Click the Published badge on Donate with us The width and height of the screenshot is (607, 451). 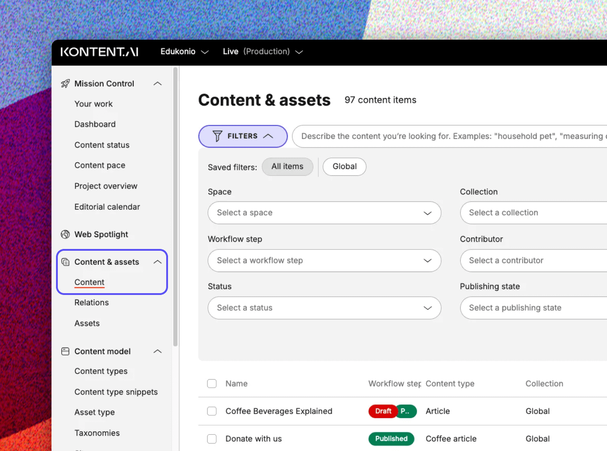tap(391, 438)
